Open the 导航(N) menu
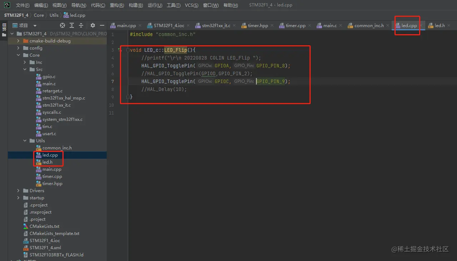 tap(79, 5)
